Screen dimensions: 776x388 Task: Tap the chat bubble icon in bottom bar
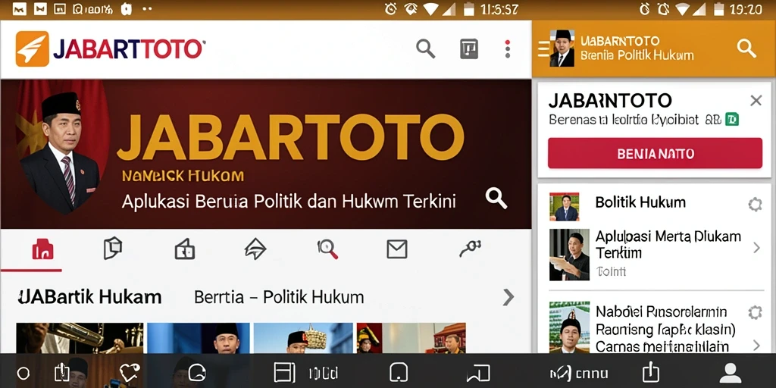197,372
